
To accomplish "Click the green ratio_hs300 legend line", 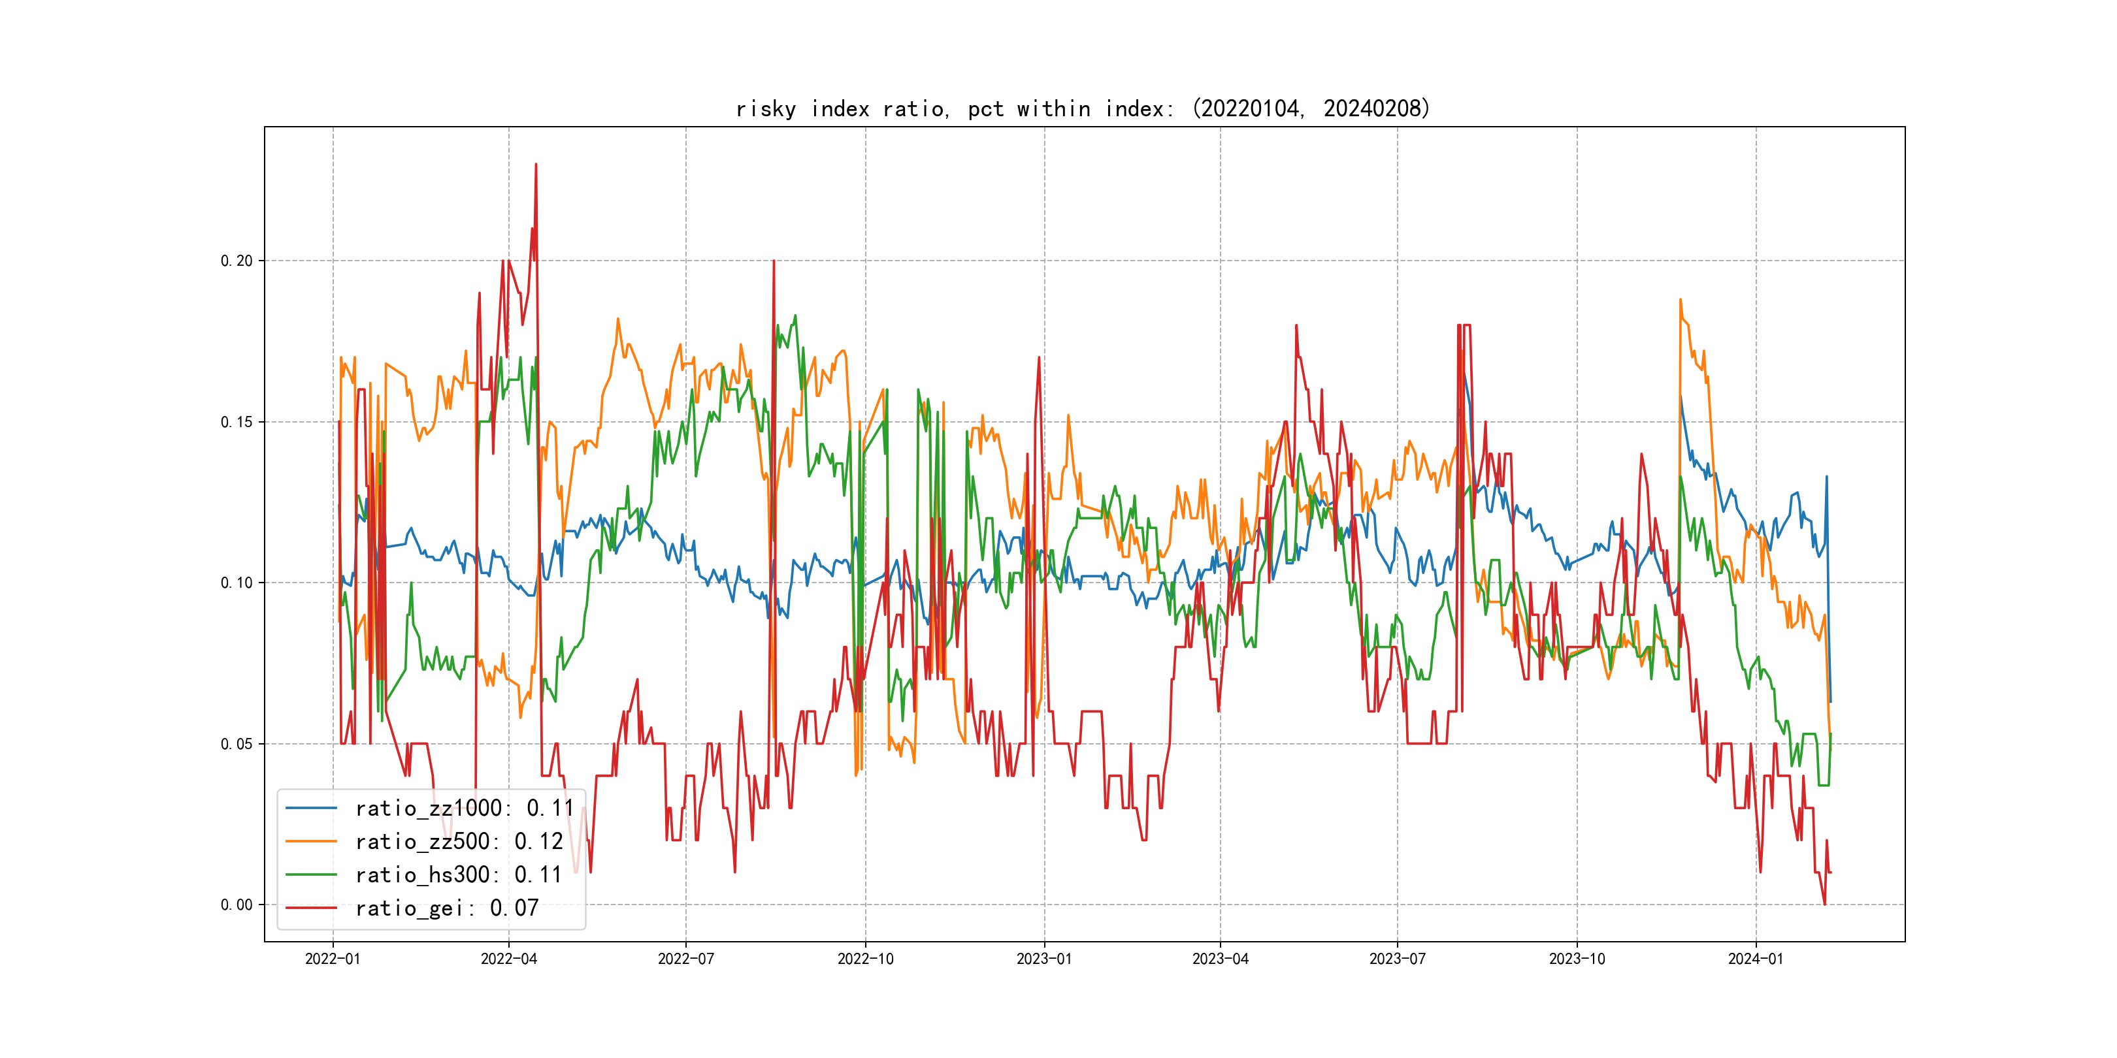I will (x=310, y=875).
